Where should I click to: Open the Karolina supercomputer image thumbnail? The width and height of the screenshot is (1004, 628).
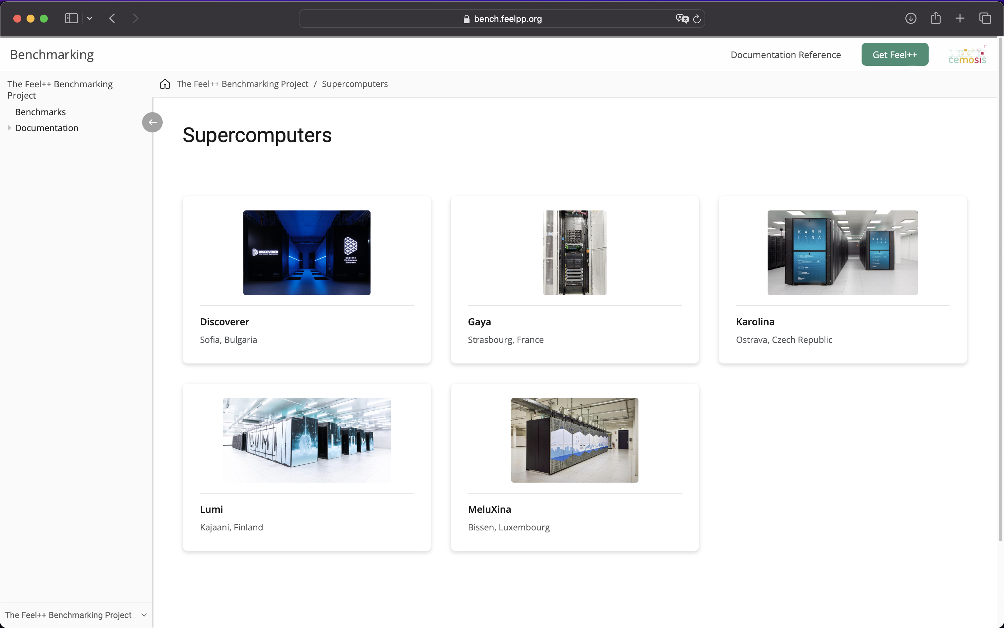tap(842, 253)
